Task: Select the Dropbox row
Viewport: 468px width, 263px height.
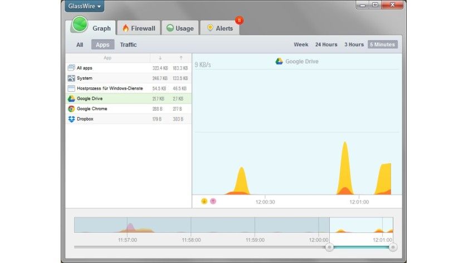Action: [x=128, y=119]
